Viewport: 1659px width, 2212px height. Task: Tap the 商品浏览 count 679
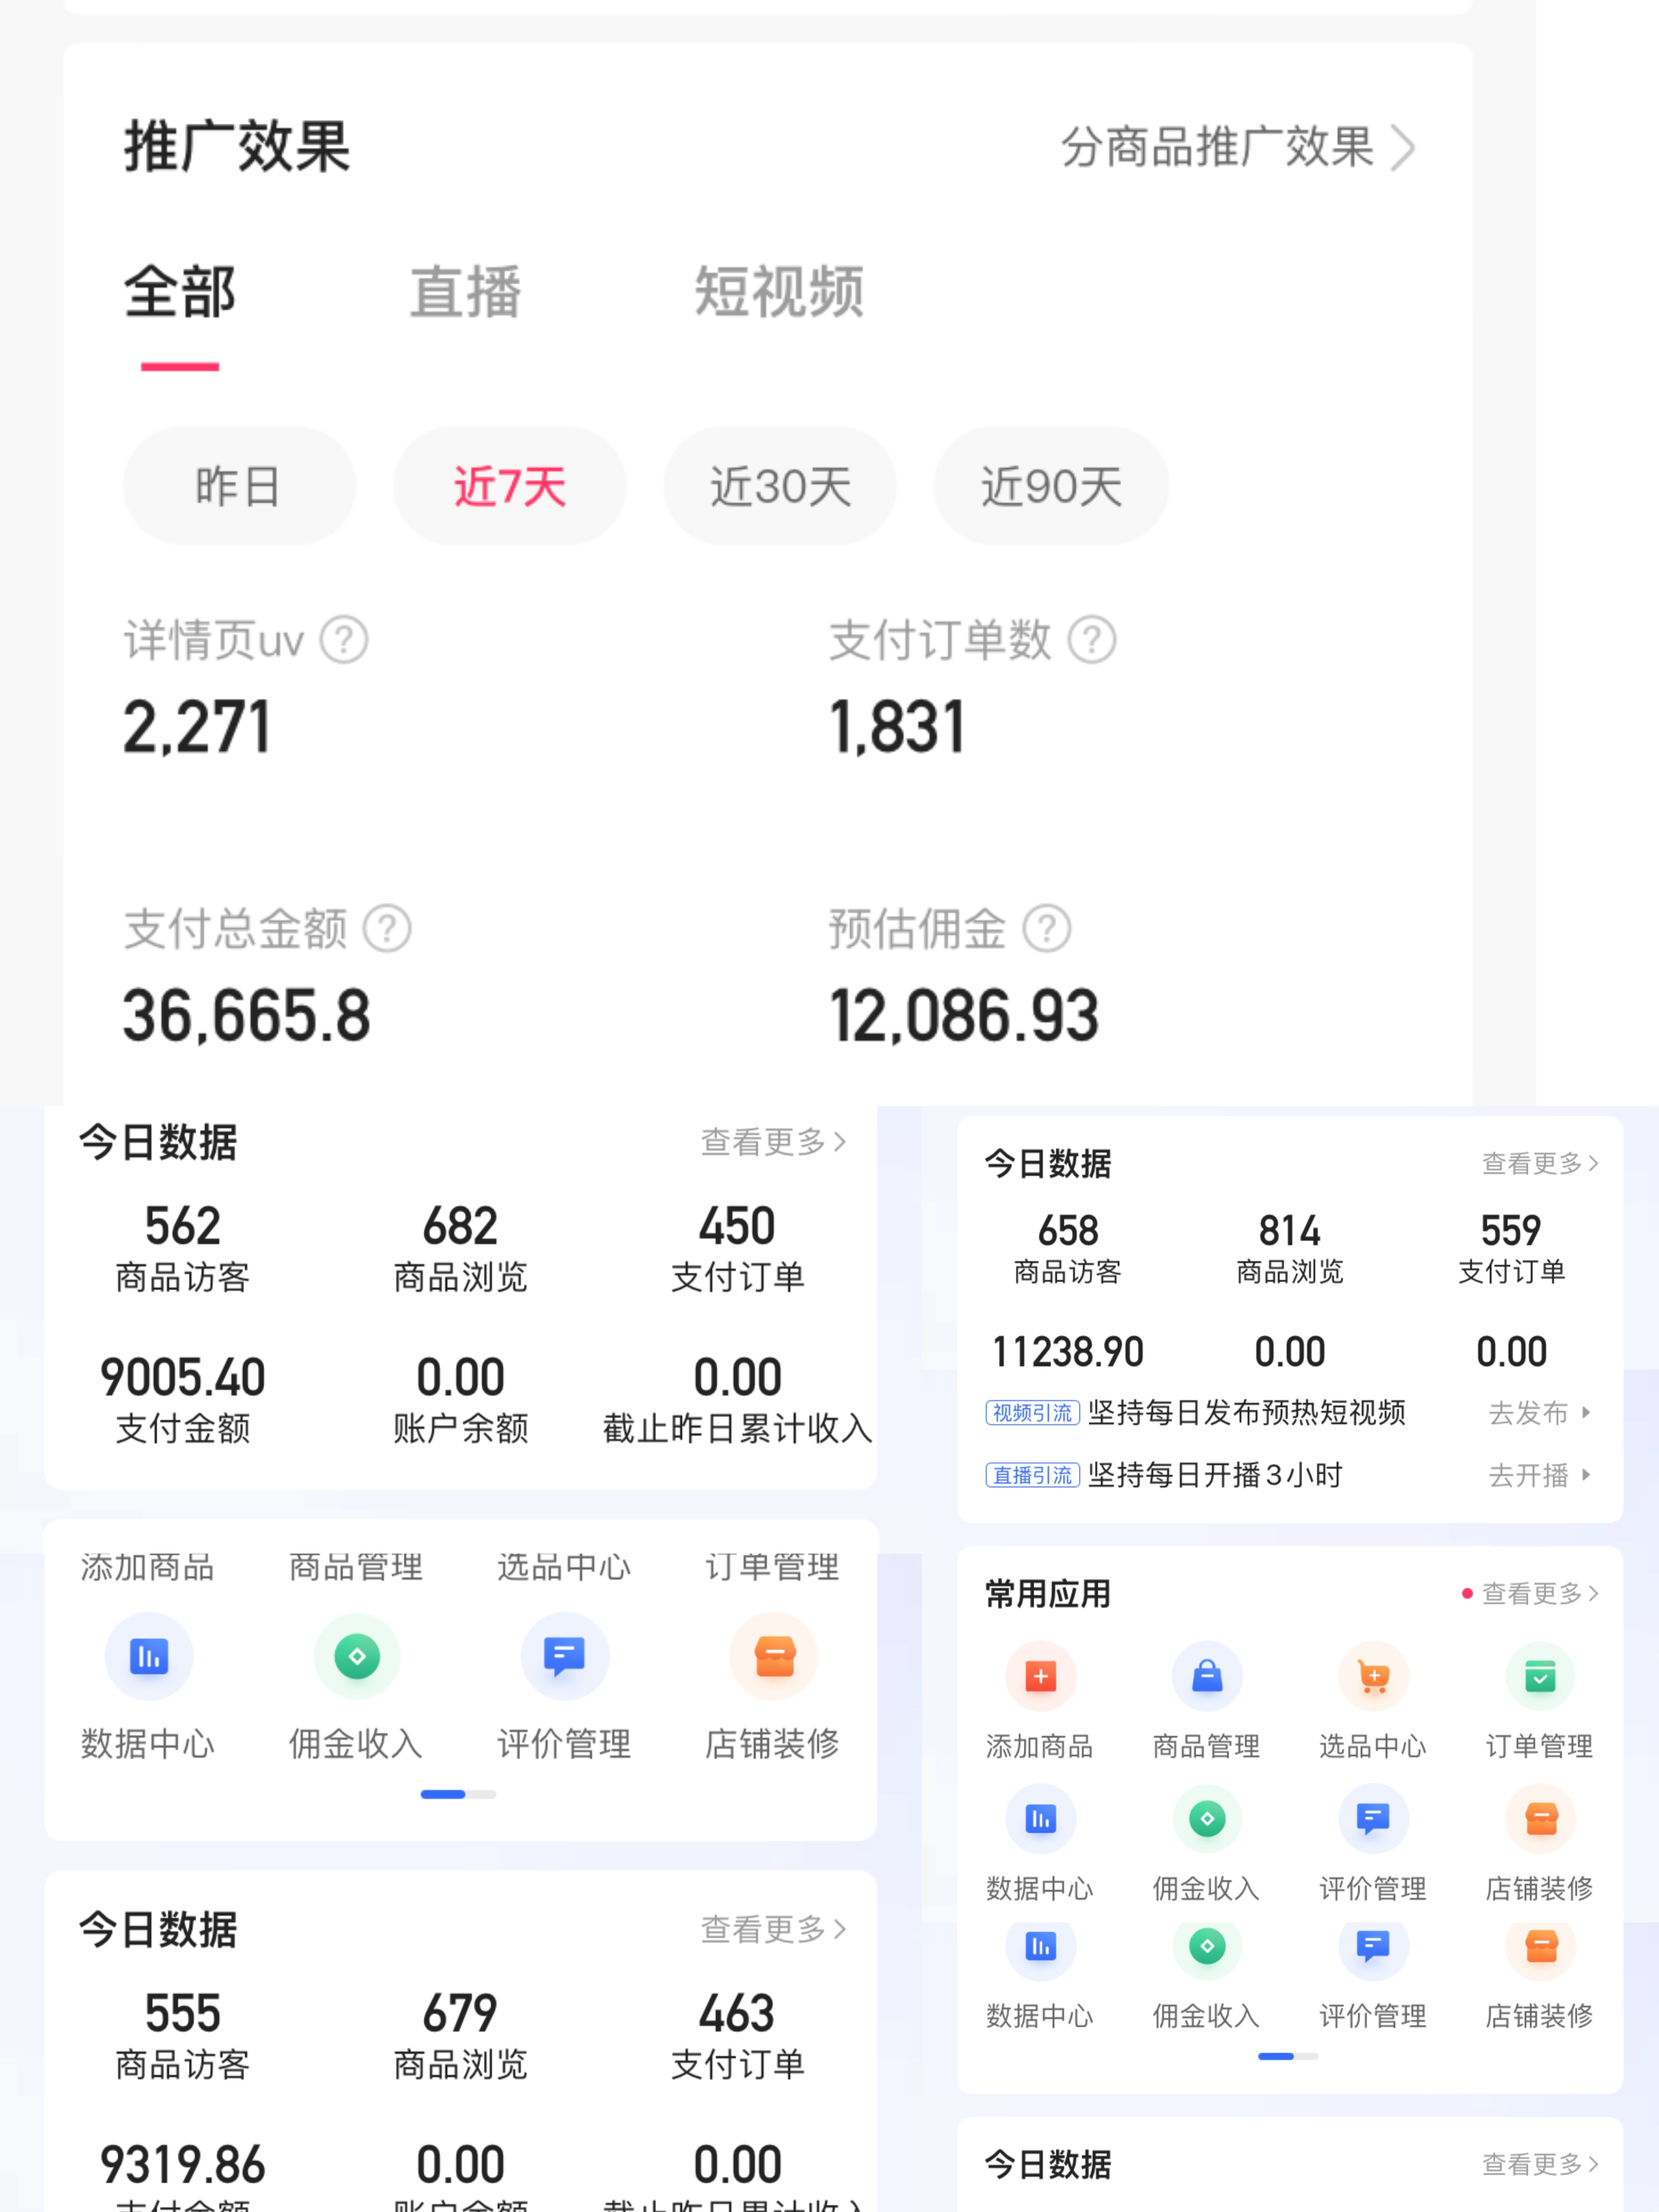click(x=460, y=2013)
